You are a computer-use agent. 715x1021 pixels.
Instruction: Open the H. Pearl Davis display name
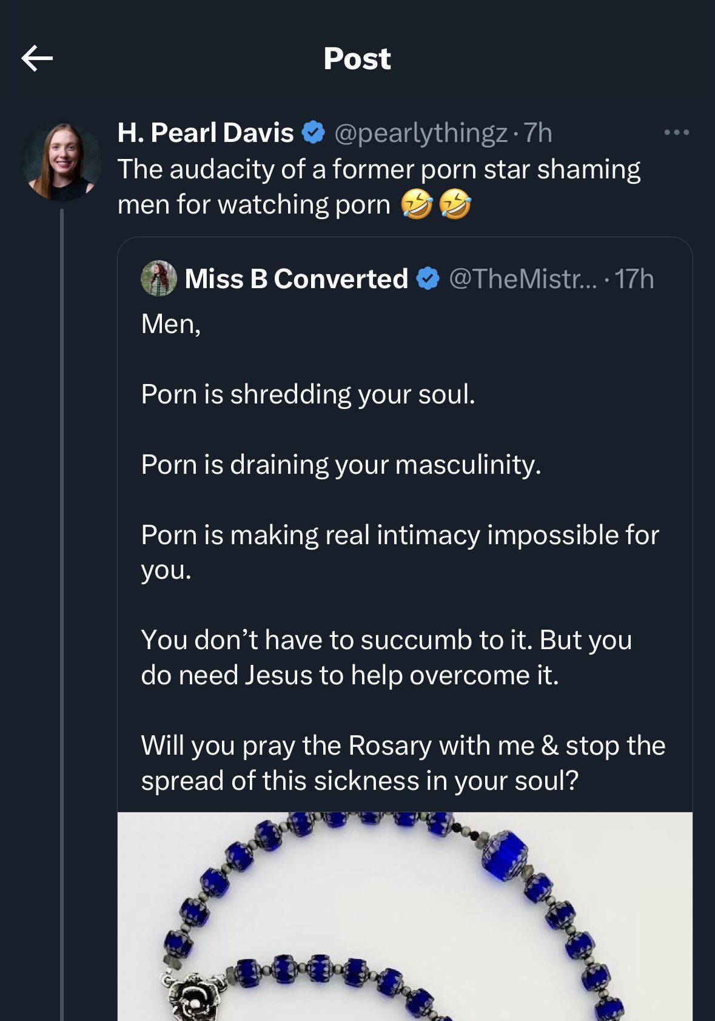coord(206,133)
